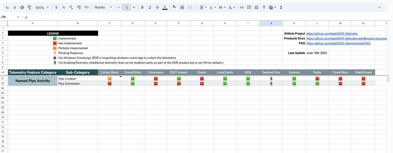The image size is (393, 153).
Task: Select the green Implemented legend swatch
Action: pyautogui.click(x=55, y=38)
